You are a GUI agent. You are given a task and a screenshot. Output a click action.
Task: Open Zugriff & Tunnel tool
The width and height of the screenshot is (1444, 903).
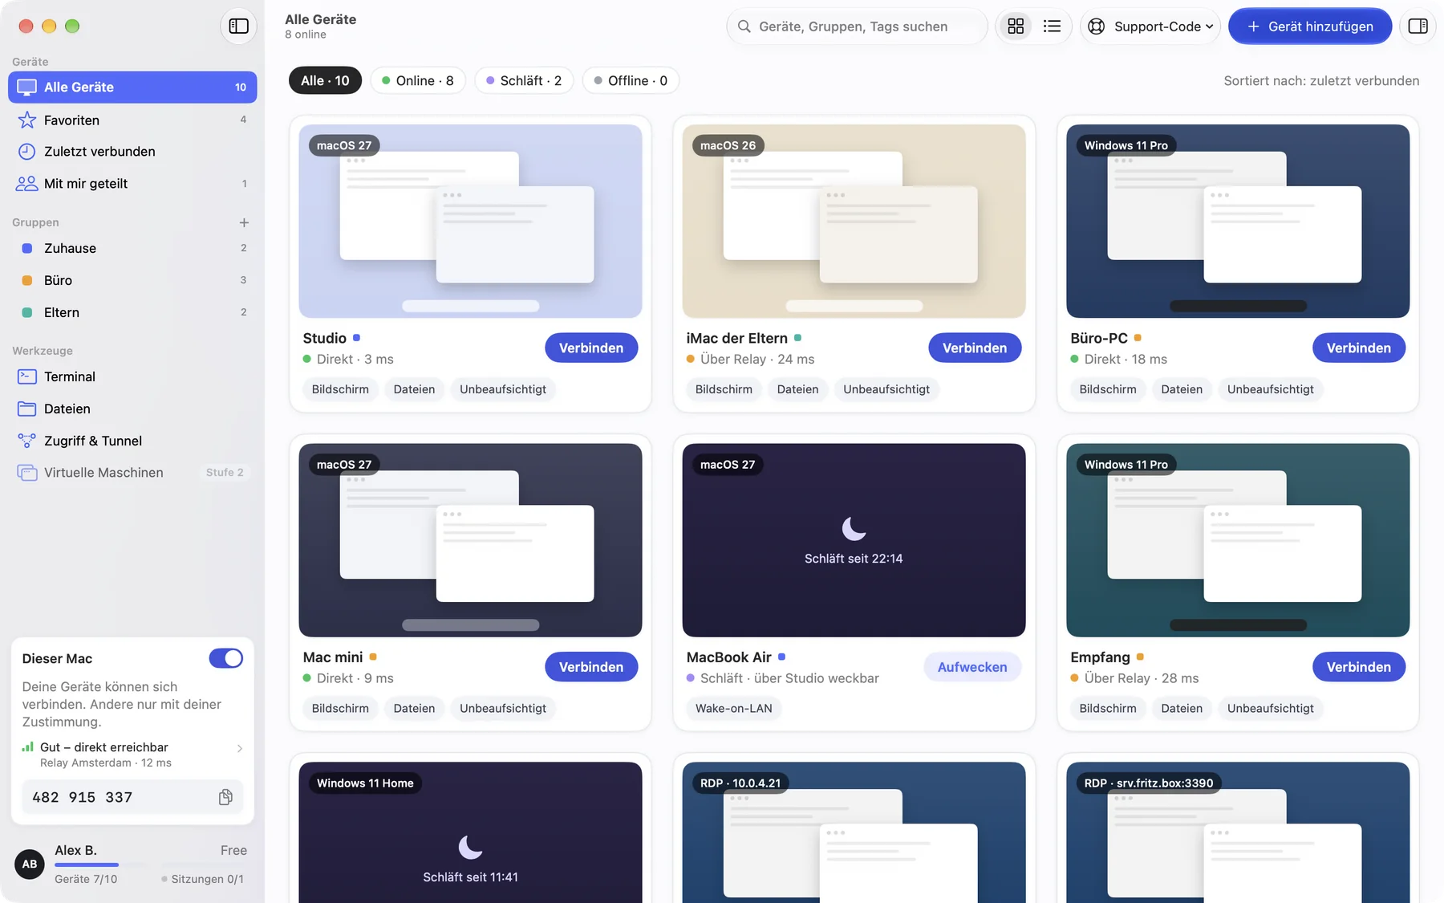coord(132,441)
